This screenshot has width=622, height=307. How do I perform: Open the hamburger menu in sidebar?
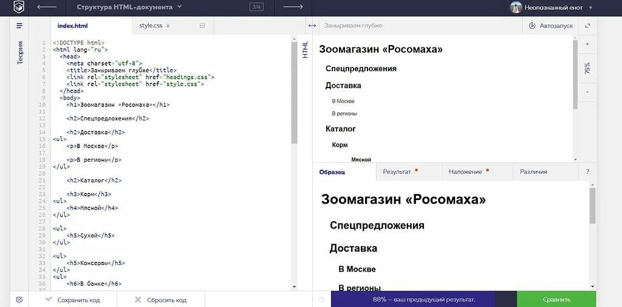click(19, 26)
